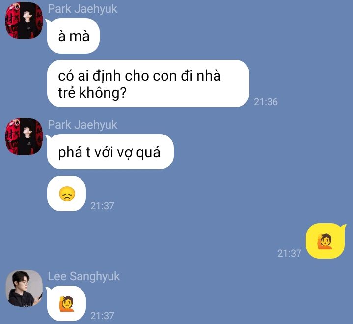
Task: Click the word 'không?' in the message
Action: tap(103, 93)
